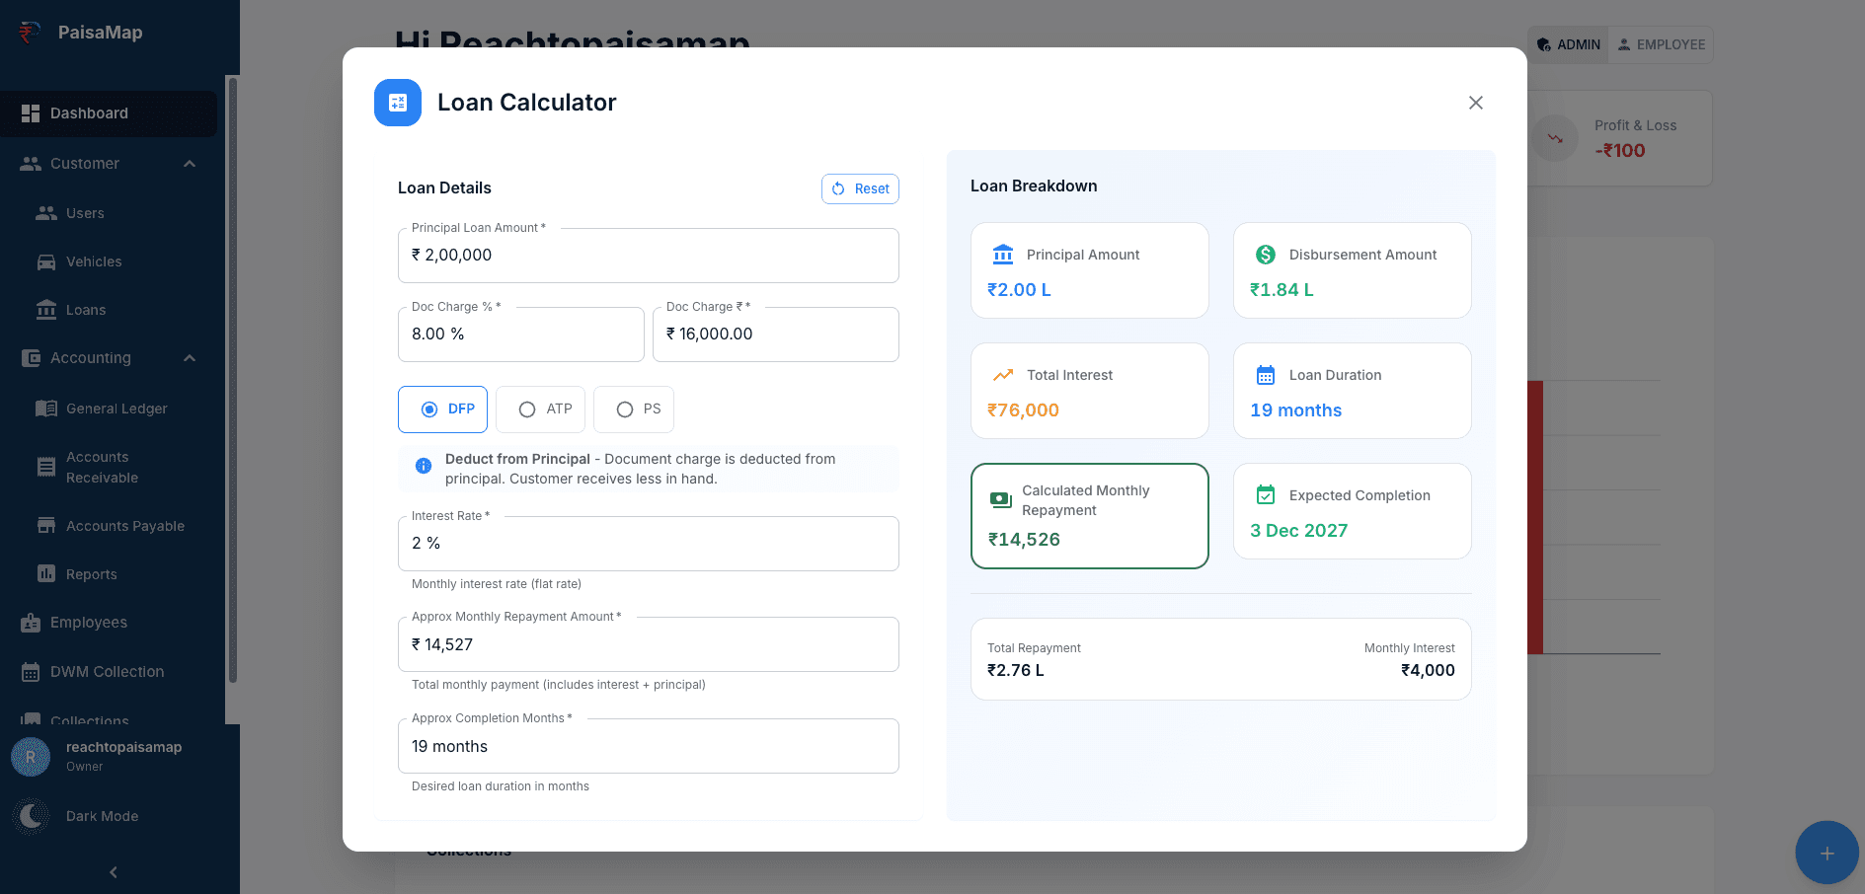This screenshot has width=1865, height=894.
Task: Switch to the EMPLOYEE view
Action: 1661,45
